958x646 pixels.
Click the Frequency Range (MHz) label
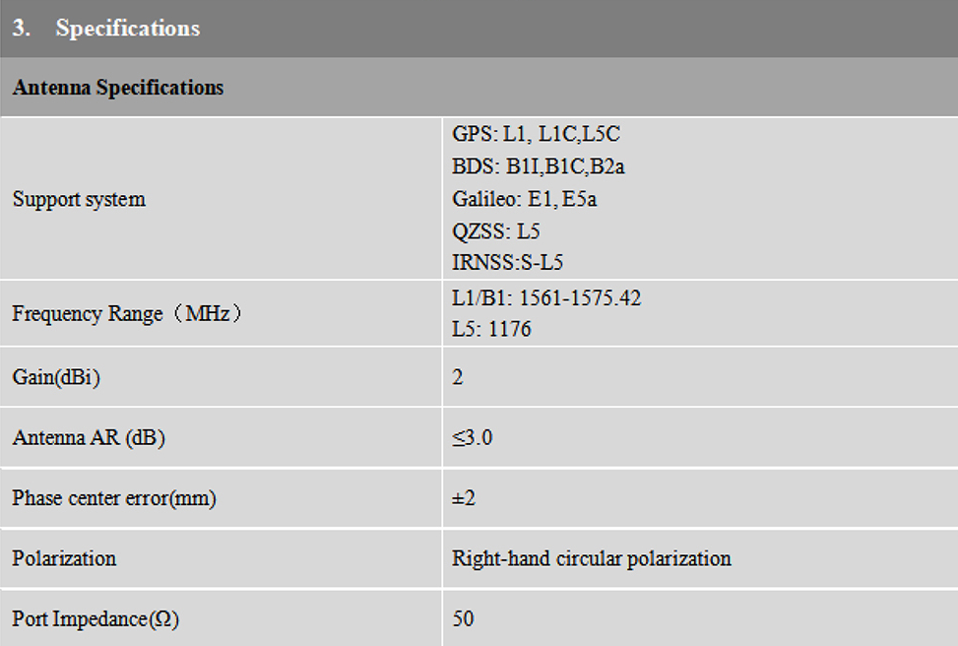(x=127, y=313)
